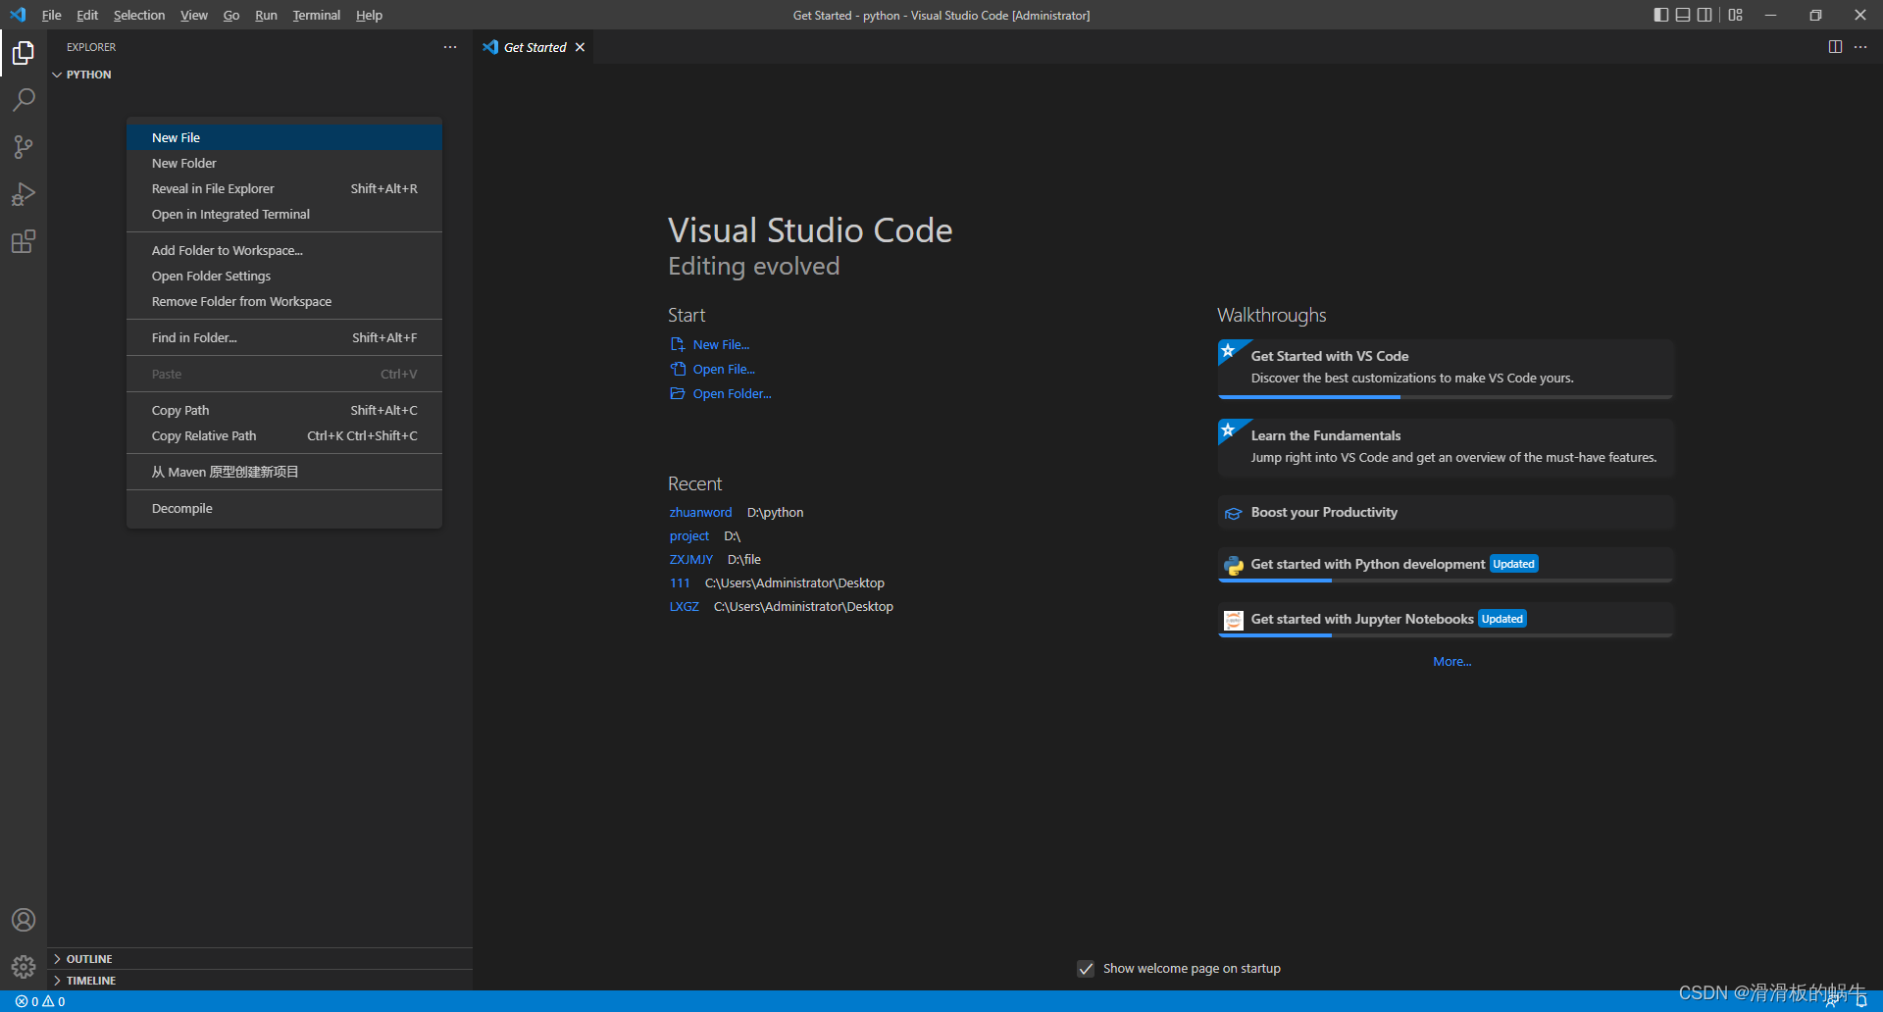Open the View menu

[194, 15]
